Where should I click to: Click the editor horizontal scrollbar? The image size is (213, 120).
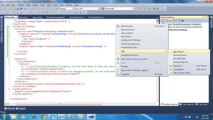click(x=59, y=104)
